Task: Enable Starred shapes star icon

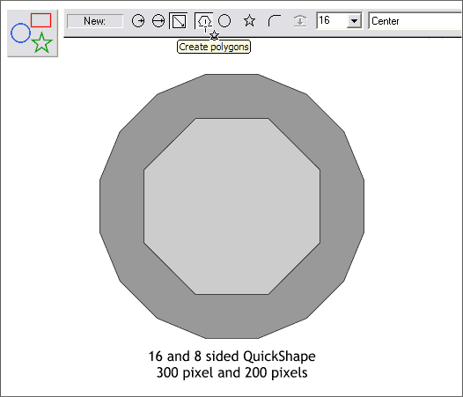Action: (249, 20)
